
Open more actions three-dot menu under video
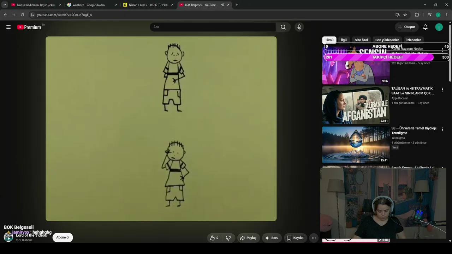click(x=314, y=238)
